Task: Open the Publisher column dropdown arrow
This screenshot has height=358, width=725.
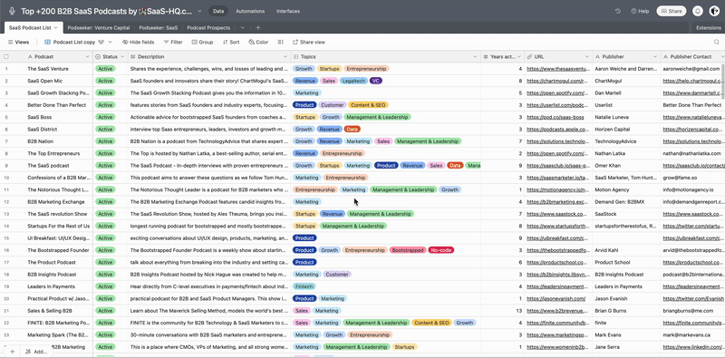Action: [x=654, y=57]
